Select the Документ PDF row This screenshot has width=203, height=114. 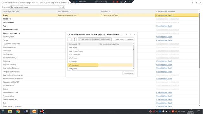coord(100,85)
